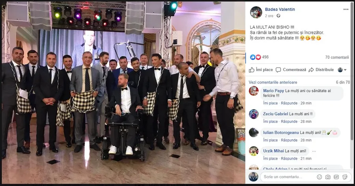Open options for Urzik Mihai's comment
The image size is (355, 186).
pos(314,151)
